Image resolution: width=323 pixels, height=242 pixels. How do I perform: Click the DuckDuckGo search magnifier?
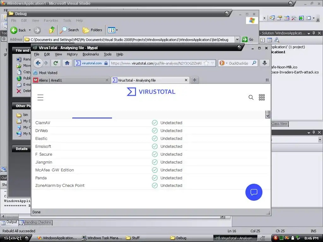pyautogui.click(x=254, y=63)
